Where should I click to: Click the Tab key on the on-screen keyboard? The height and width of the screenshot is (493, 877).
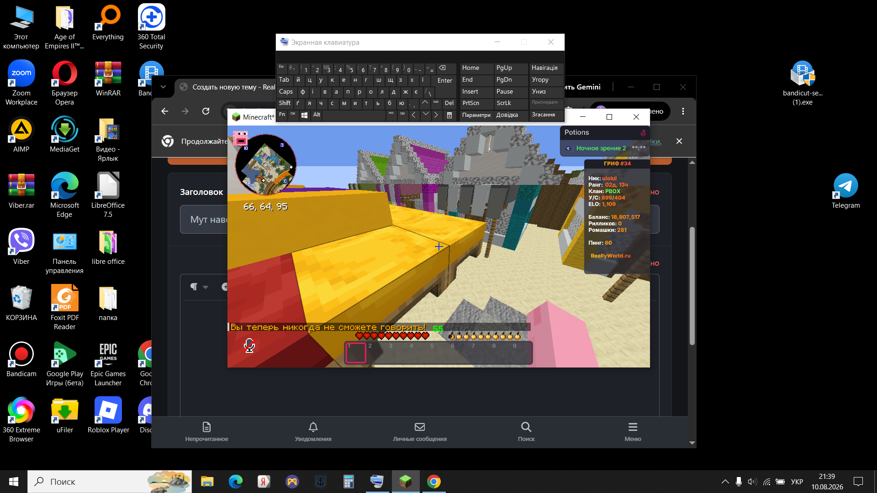click(x=284, y=80)
